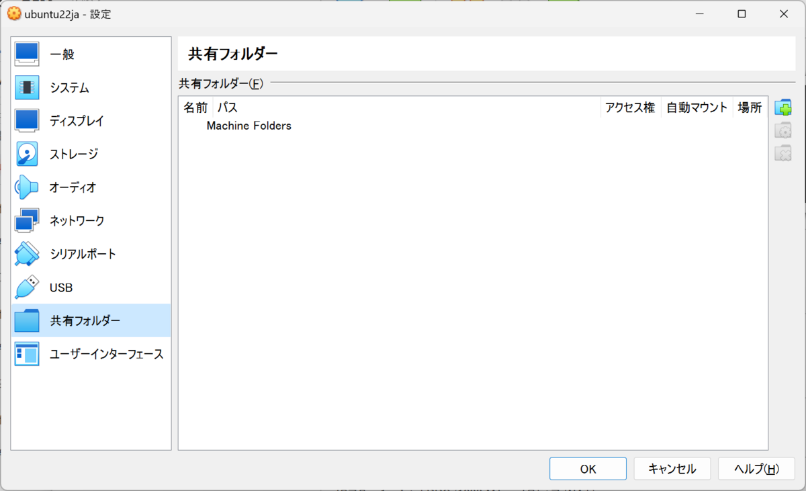Select シリアルポート in the sidebar
The width and height of the screenshot is (806, 491).
(x=91, y=254)
